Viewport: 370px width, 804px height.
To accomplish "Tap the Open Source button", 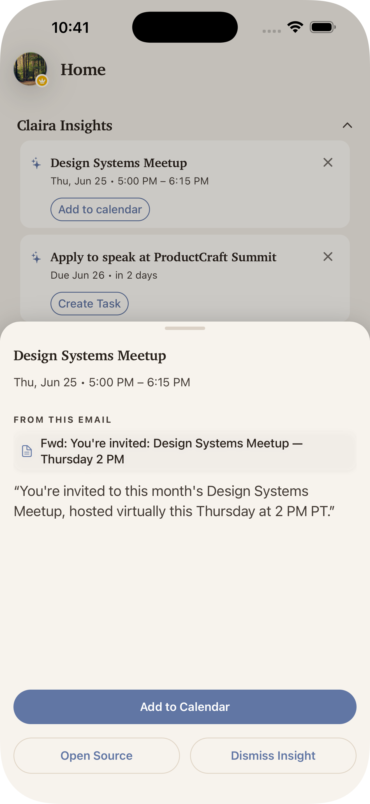I will 96,755.
